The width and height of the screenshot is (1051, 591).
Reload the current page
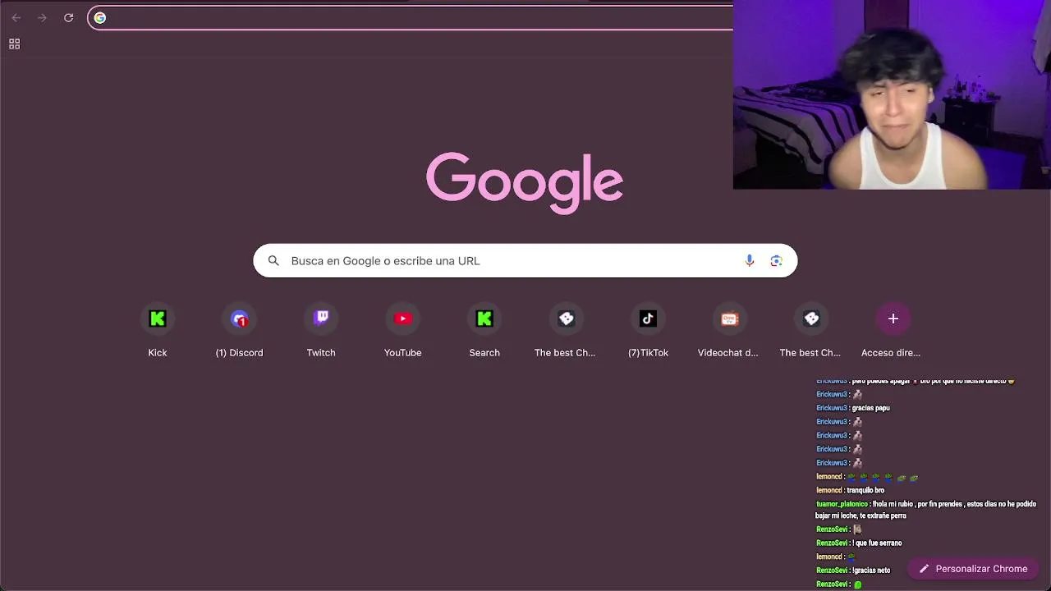click(68, 17)
